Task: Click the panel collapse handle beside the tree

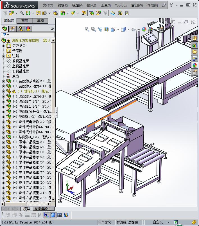Action: (x=57, y=112)
